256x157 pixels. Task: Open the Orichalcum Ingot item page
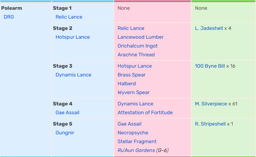[138, 46]
